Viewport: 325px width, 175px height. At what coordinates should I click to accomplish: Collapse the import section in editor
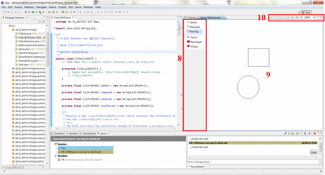point(54,28)
